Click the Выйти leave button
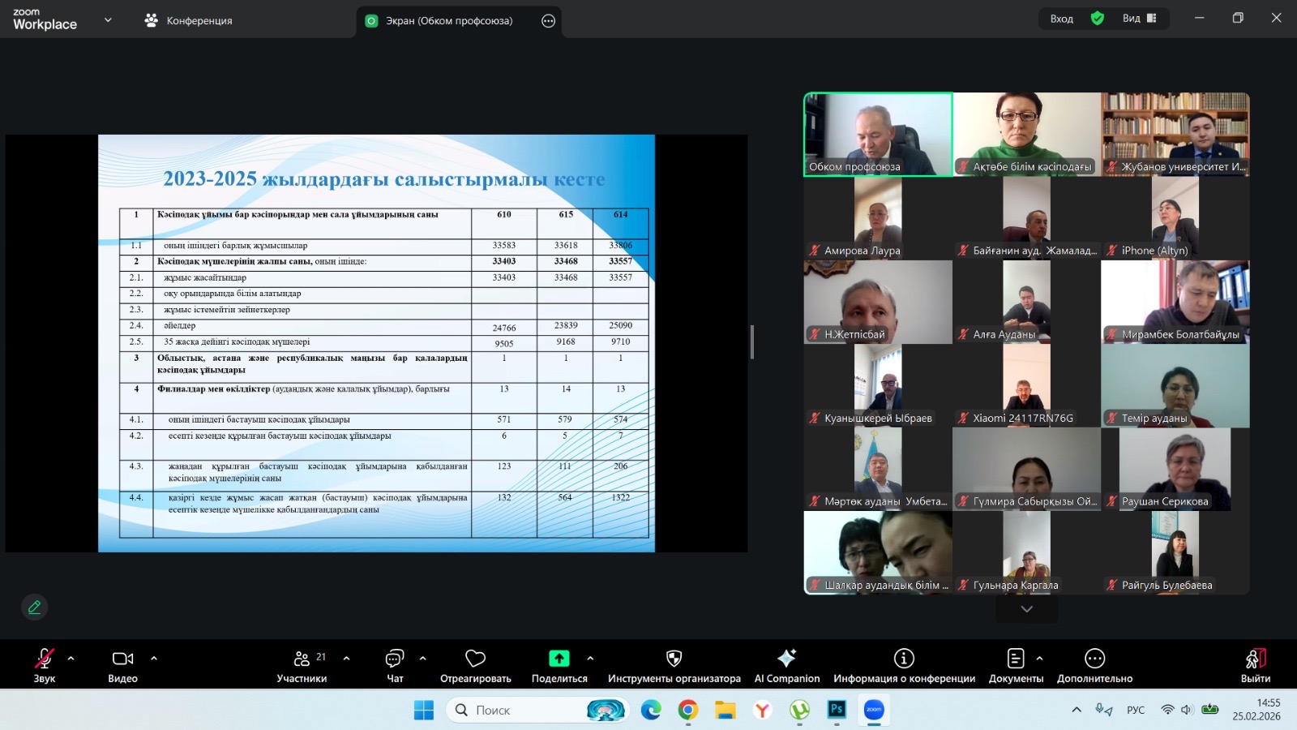The width and height of the screenshot is (1297, 730). tap(1255, 665)
